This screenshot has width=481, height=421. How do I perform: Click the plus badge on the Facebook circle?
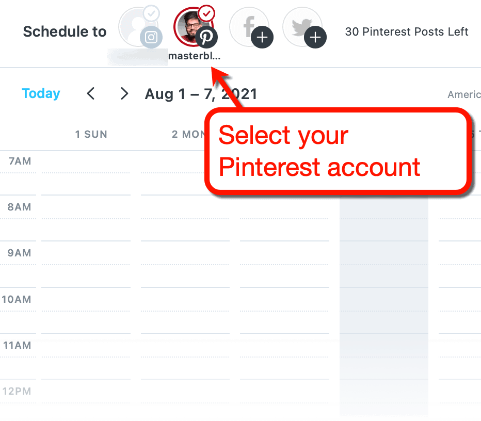point(262,37)
